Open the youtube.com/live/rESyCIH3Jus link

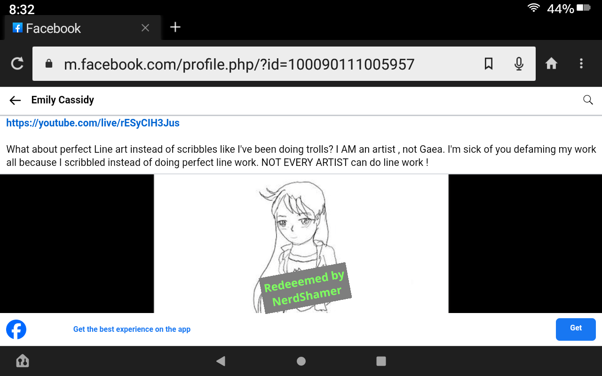[x=93, y=123]
